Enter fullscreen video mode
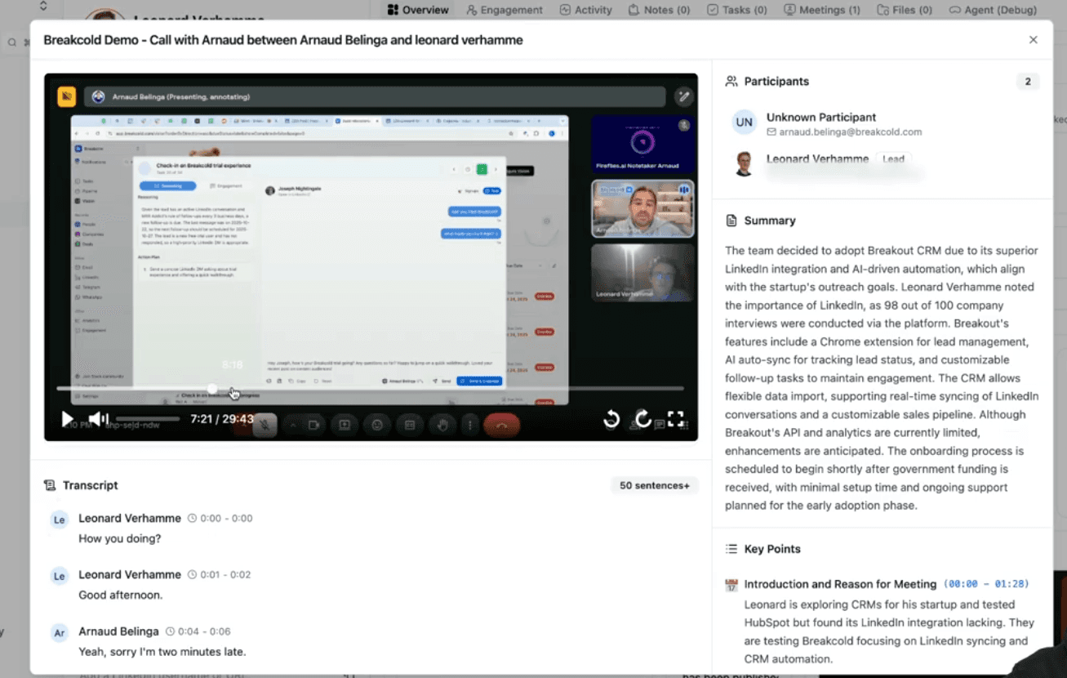The image size is (1067, 678). click(676, 419)
